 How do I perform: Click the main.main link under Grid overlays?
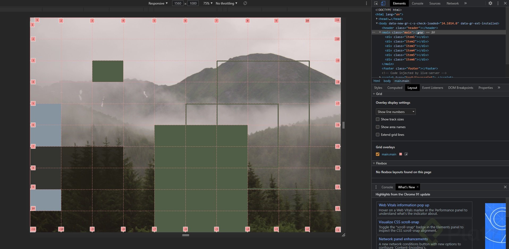389,154
